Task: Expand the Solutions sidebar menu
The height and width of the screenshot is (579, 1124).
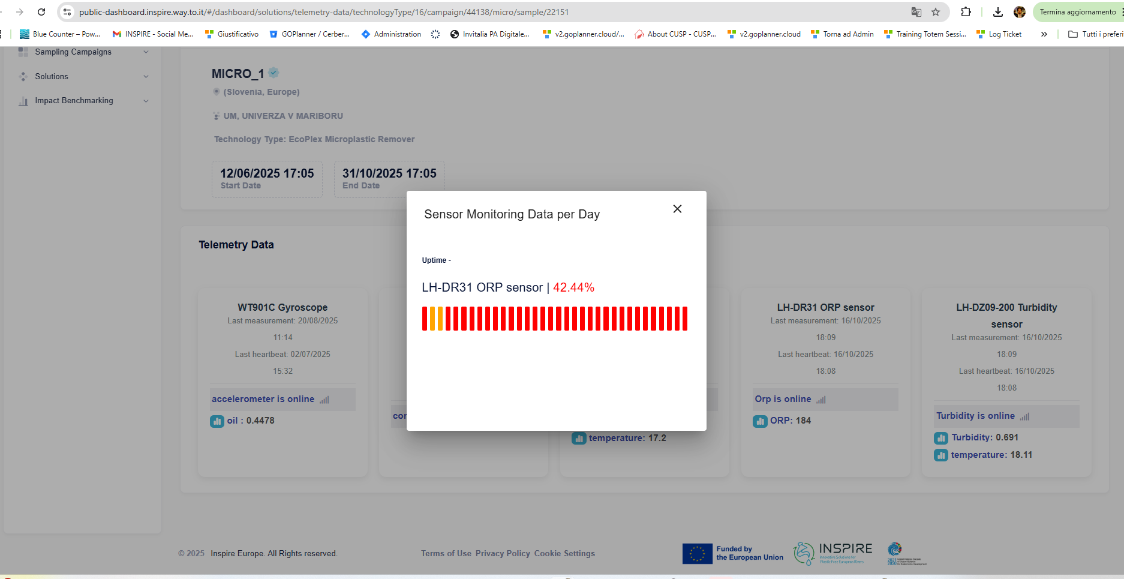Action: coord(82,76)
